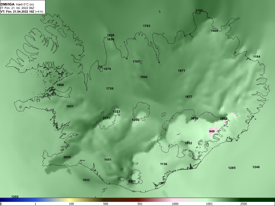Select the 1877 height label
275x206 pixels.
tap(189, 97)
